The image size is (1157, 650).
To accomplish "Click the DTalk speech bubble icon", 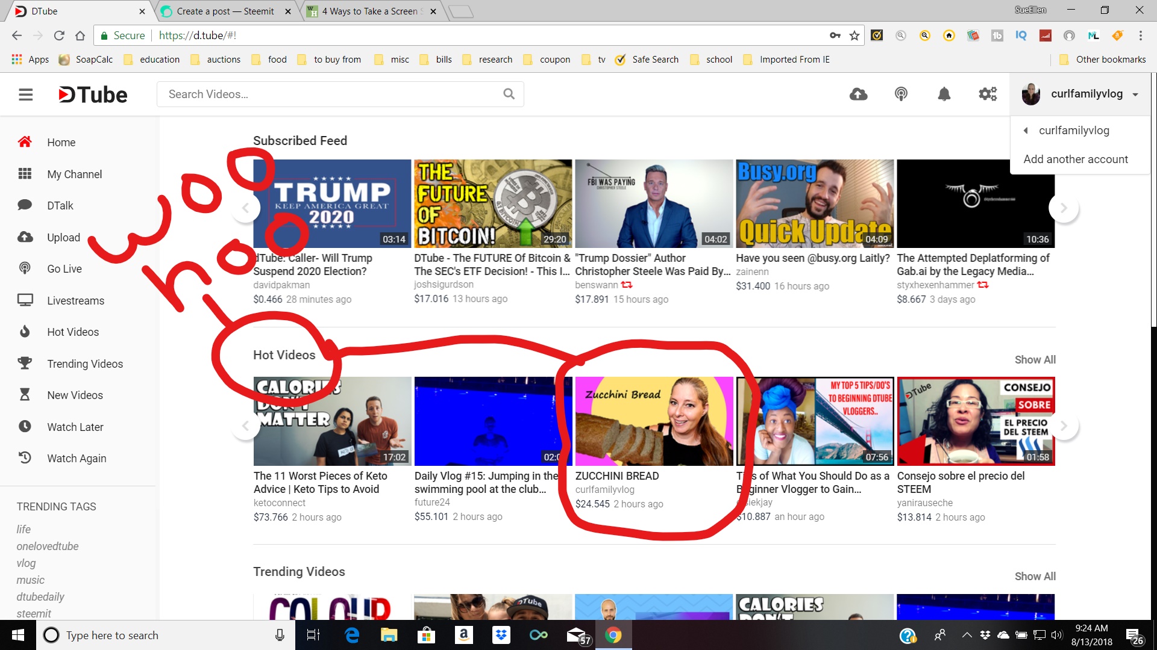I will 25,205.
